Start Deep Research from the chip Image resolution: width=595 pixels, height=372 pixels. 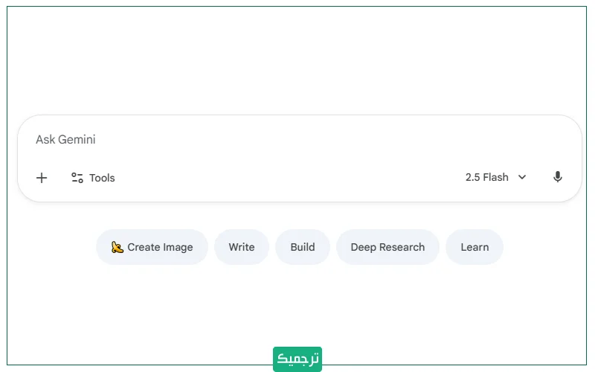(x=387, y=247)
